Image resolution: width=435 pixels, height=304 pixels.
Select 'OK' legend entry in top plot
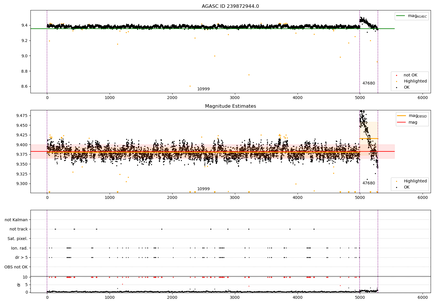pos(407,87)
